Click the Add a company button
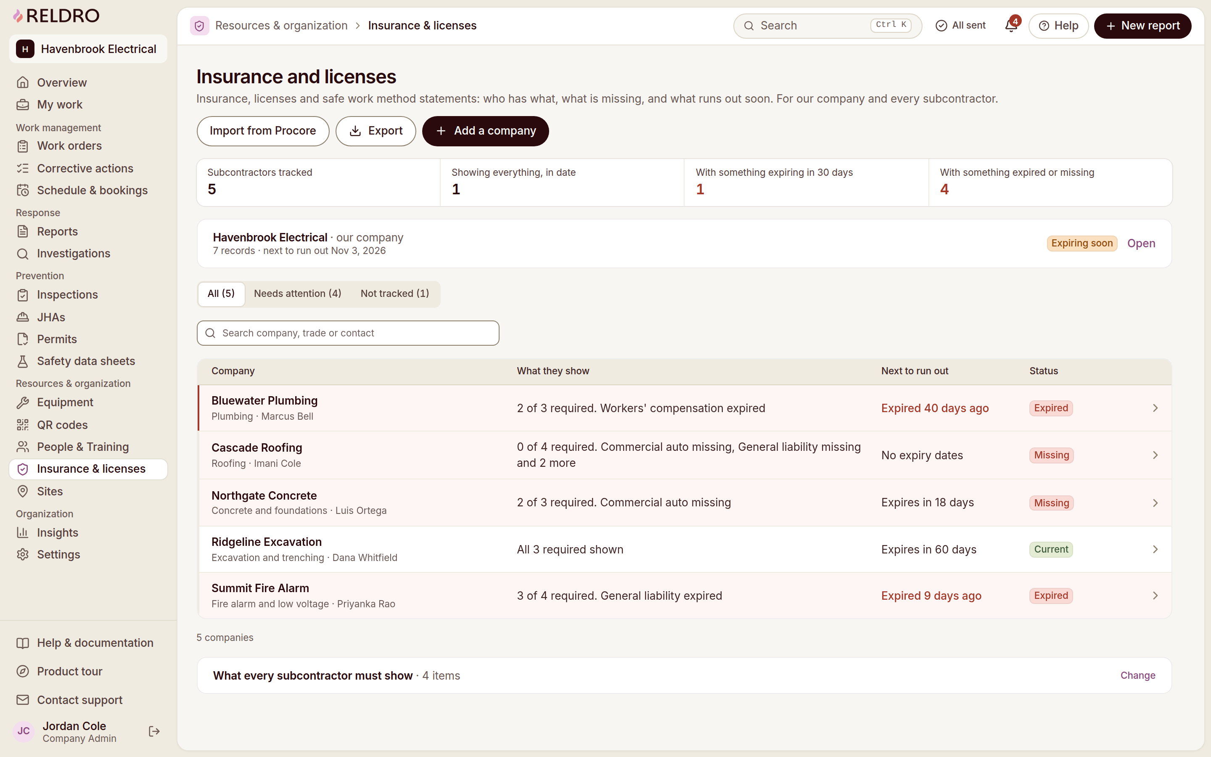This screenshot has height=757, width=1211. [485, 131]
